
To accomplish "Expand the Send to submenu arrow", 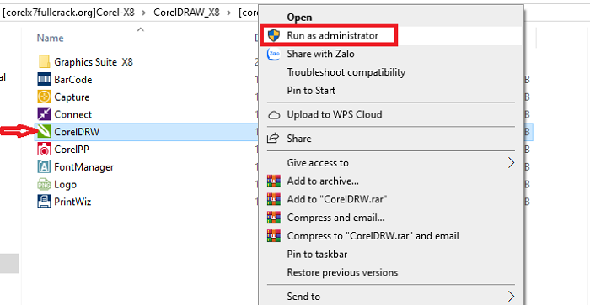I will click(x=511, y=297).
